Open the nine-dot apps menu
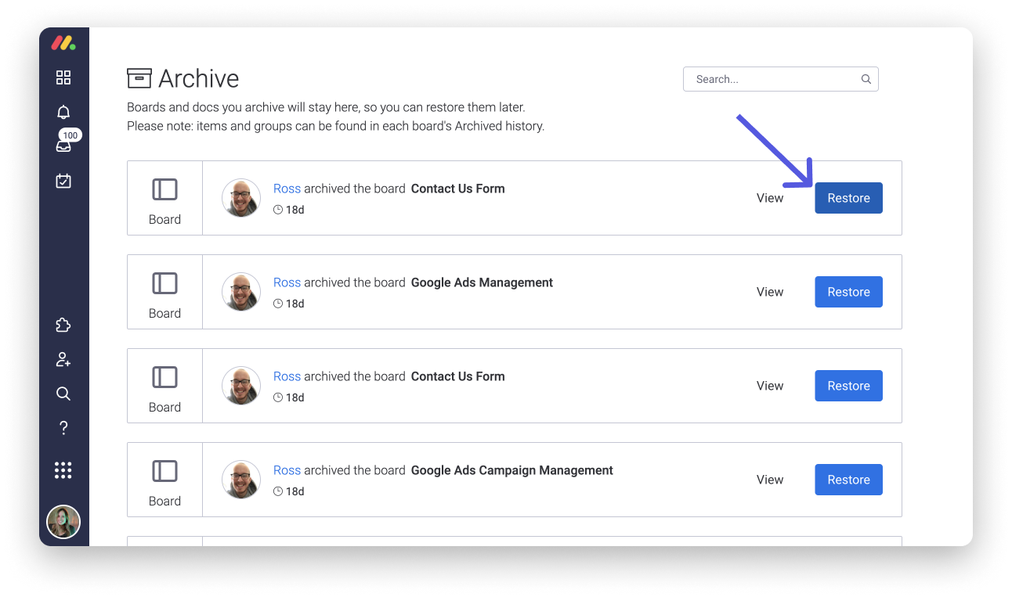 63,470
